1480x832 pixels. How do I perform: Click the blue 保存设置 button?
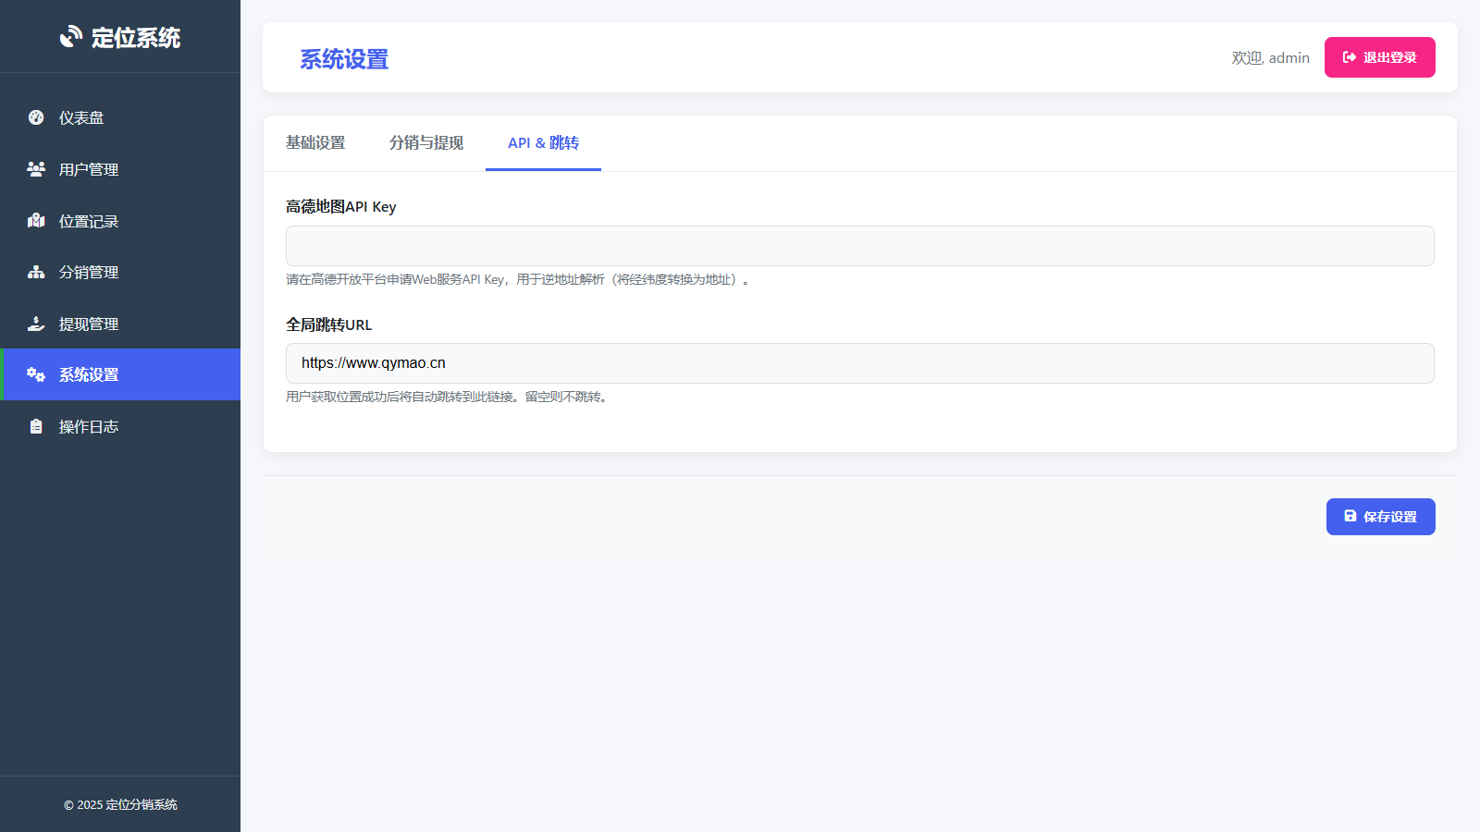pyautogui.click(x=1380, y=517)
